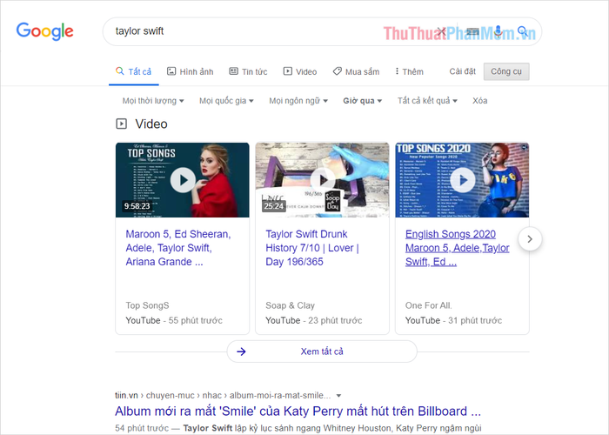The image size is (609, 435).
Task: Click the tiin.vn breadcrumb URL
Action: 223,395
